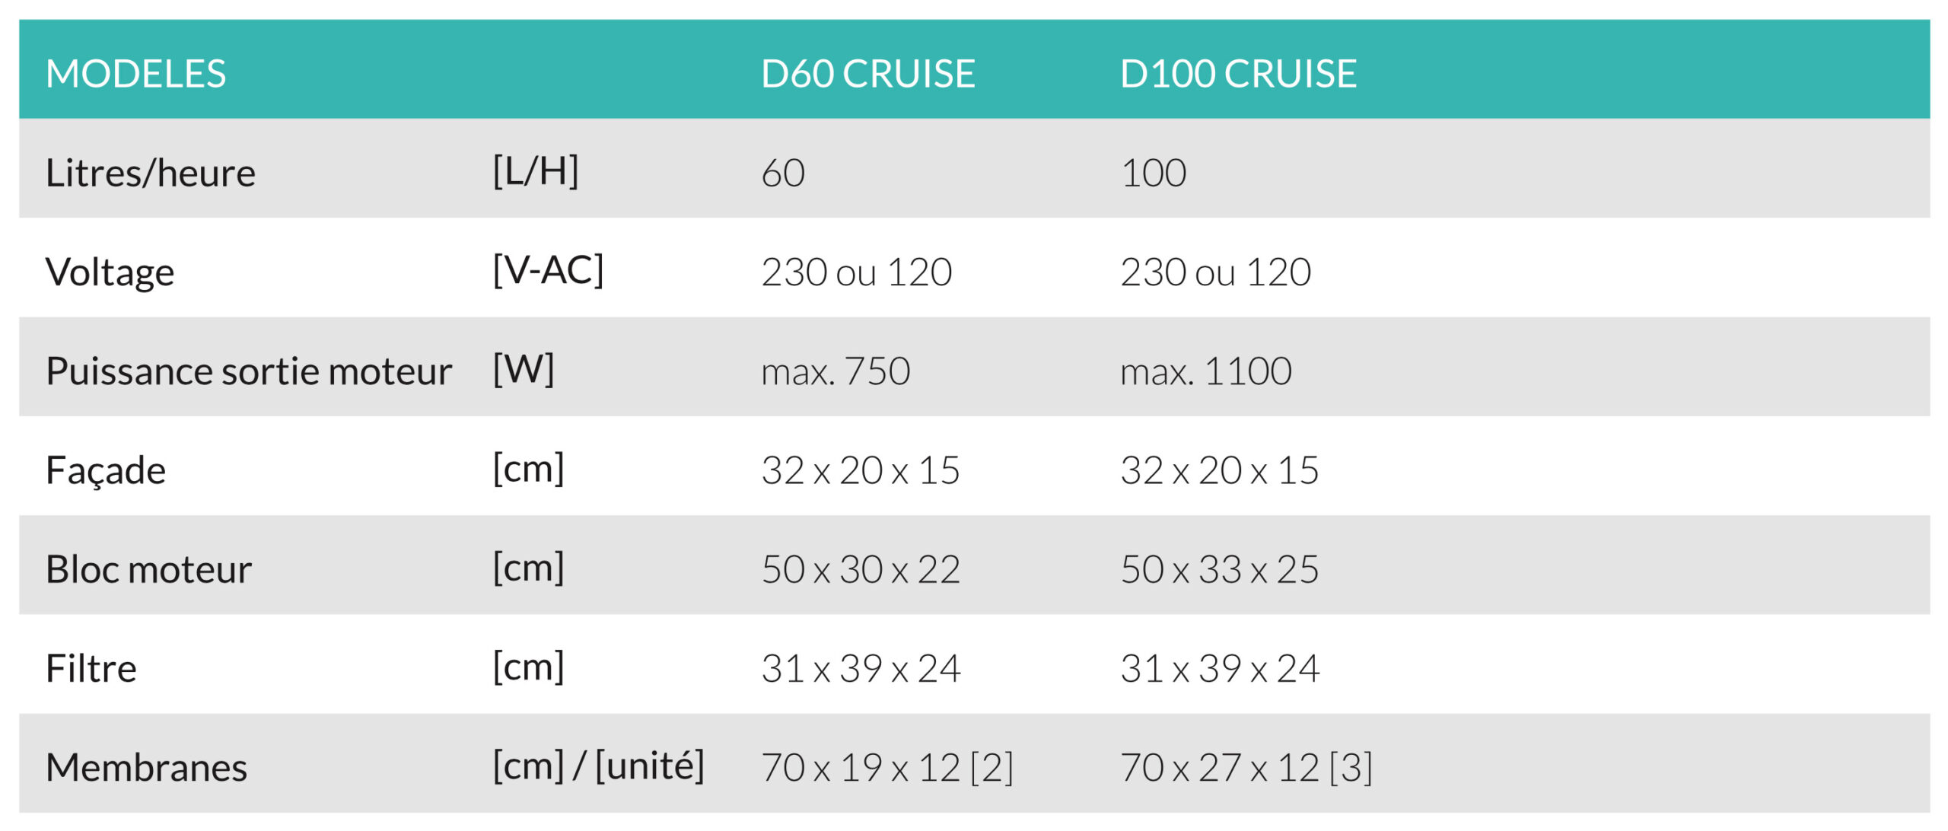
Task: Select D60 bloc moteur 50 x 30 x 22
Action: tap(861, 569)
